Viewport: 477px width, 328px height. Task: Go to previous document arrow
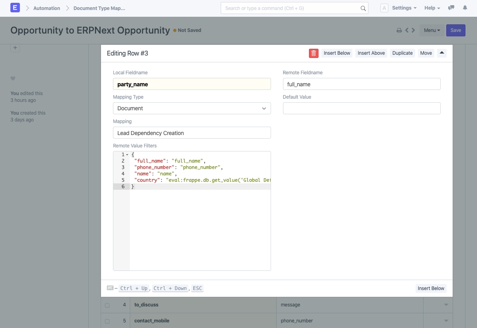coord(407,30)
